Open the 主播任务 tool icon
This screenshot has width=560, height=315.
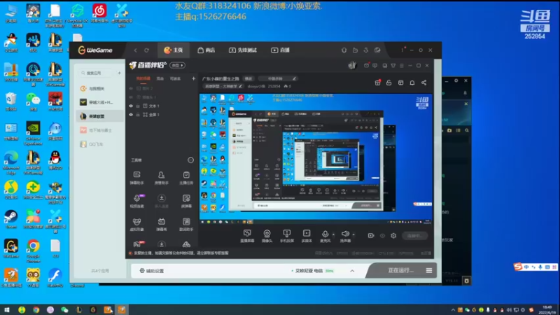(x=186, y=178)
